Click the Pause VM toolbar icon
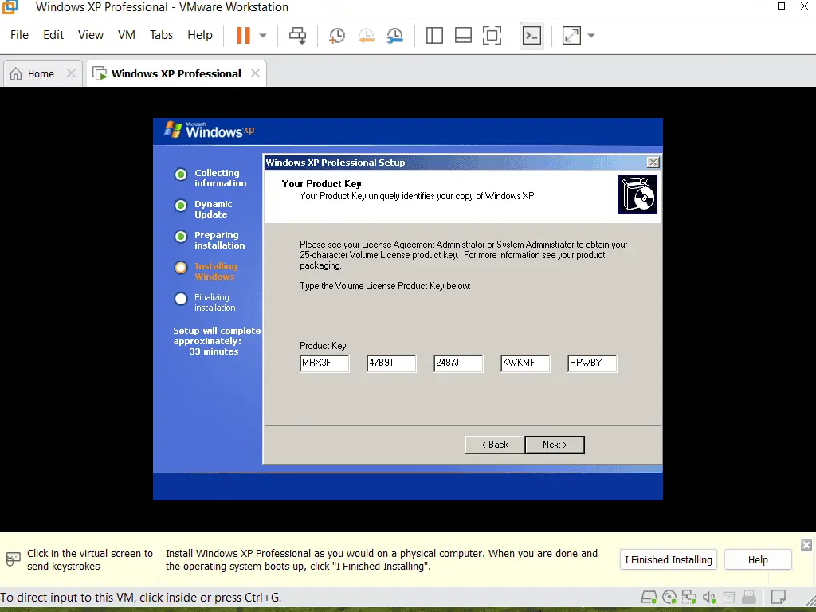 [x=243, y=35]
